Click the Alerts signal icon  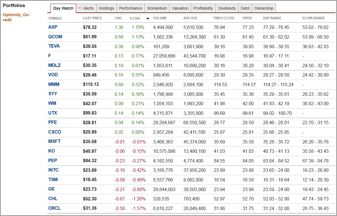(80, 8)
